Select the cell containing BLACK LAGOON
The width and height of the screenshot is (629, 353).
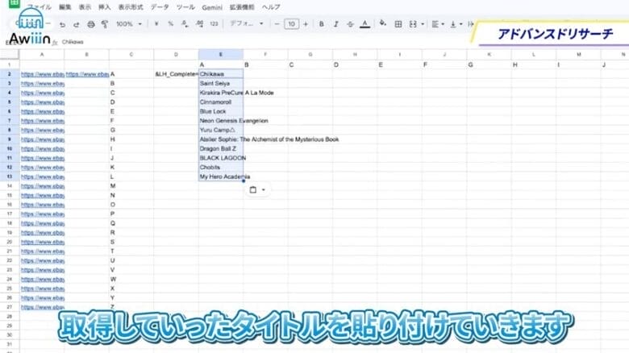[221, 158]
